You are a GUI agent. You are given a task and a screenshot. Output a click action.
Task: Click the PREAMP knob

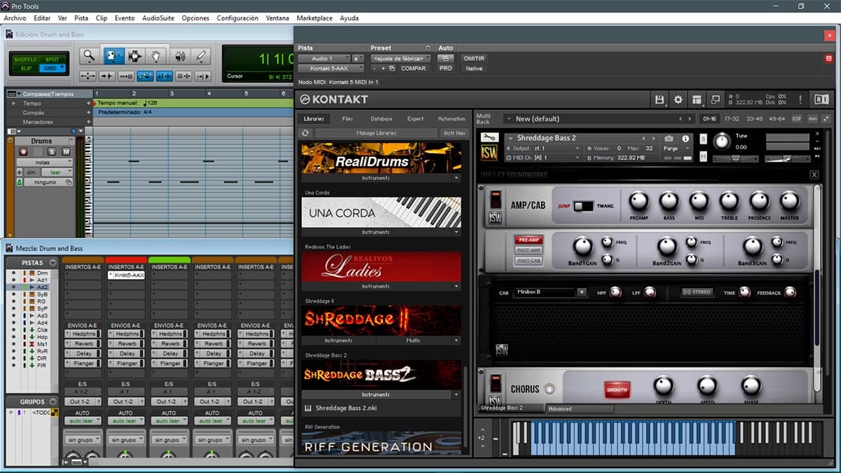[x=638, y=203]
